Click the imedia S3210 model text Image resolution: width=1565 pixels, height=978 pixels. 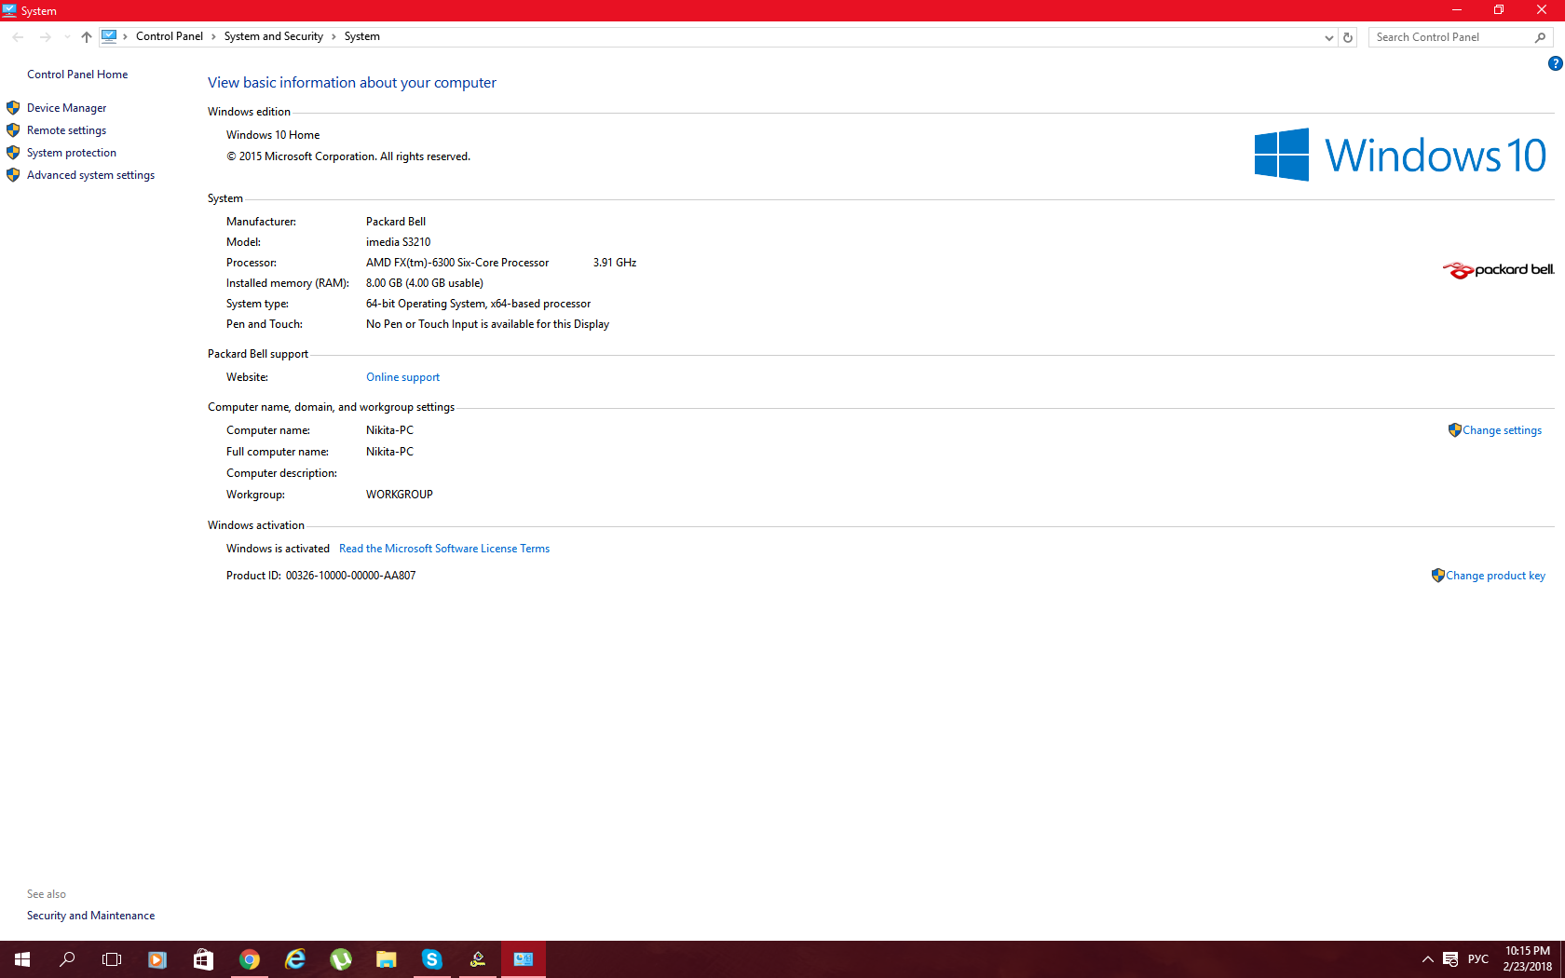pyautogui.click(x=398, y=242)
